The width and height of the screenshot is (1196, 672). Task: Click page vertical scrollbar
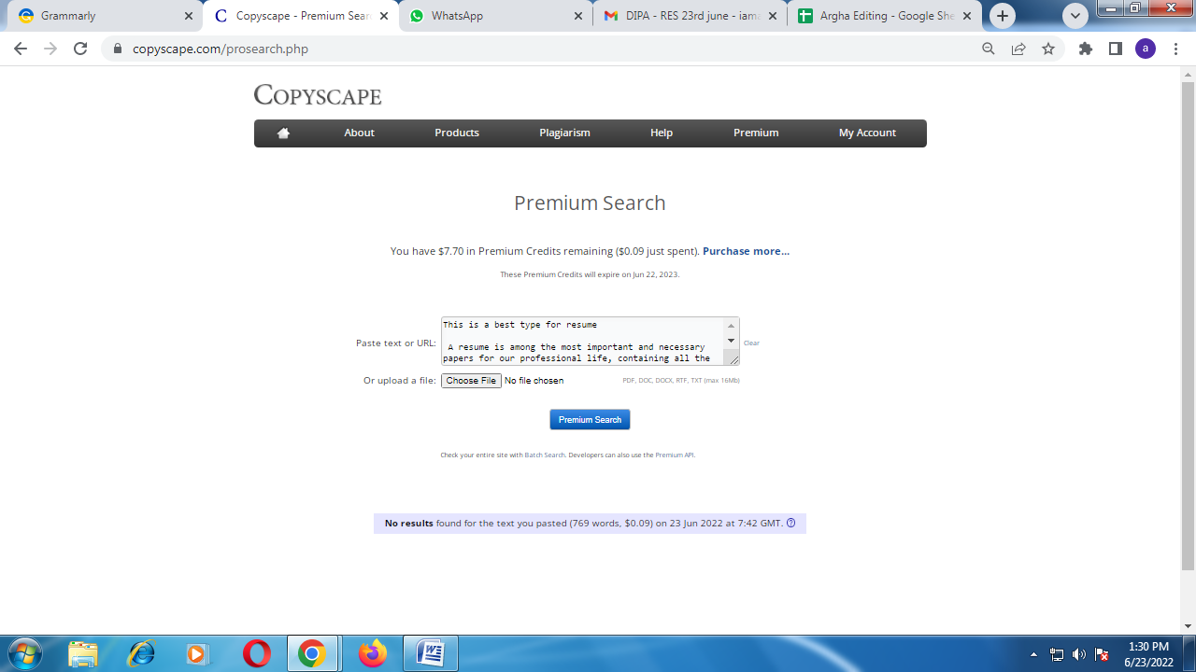(1188, 324)
